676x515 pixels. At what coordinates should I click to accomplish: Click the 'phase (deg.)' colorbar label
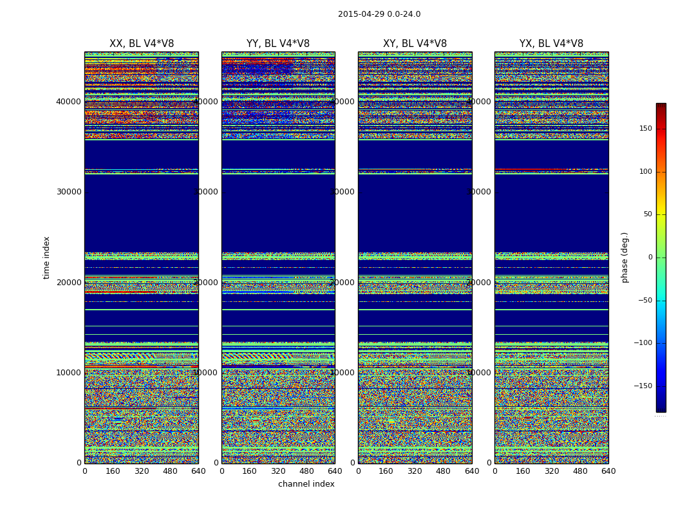pyautogui.click(x=624, y=257)
